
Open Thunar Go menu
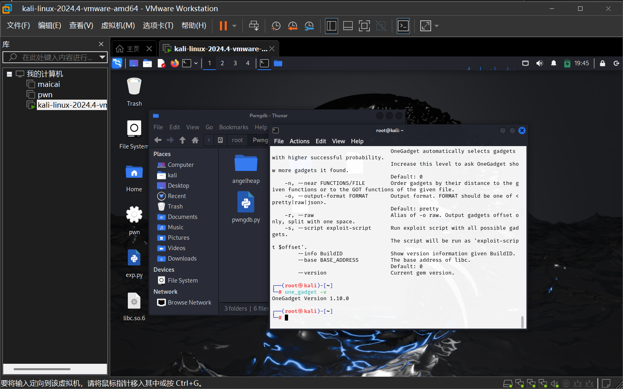(209, 127)
